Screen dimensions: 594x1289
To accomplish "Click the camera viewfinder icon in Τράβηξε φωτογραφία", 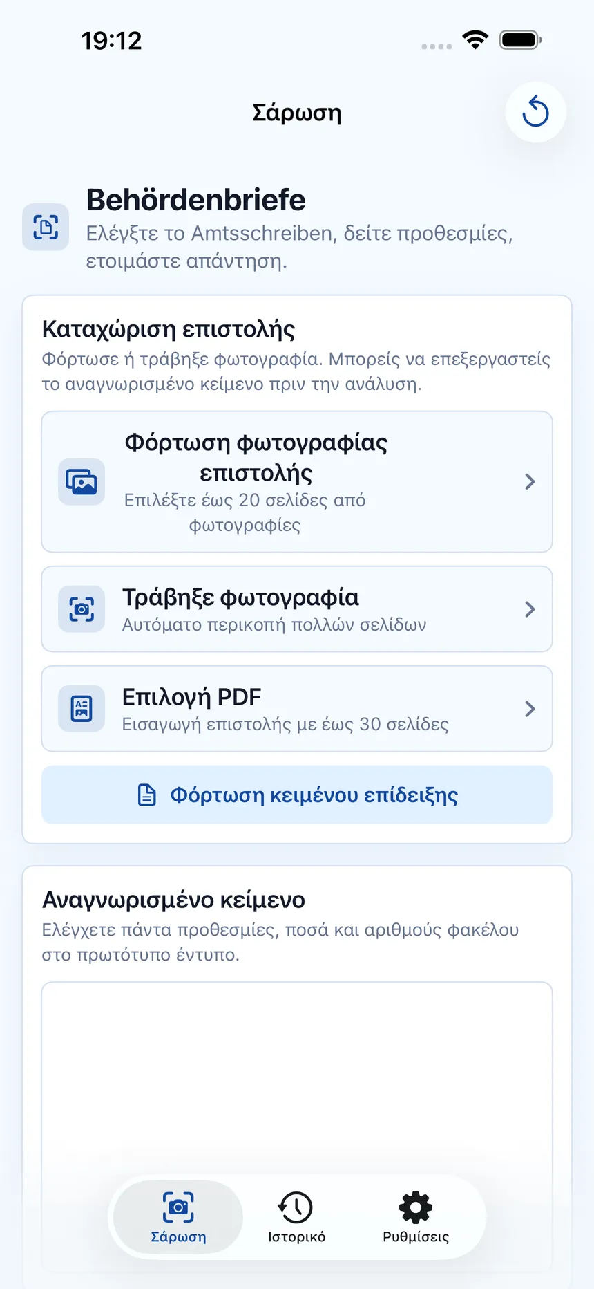I will pyautogui.click(x=82, y=609).
